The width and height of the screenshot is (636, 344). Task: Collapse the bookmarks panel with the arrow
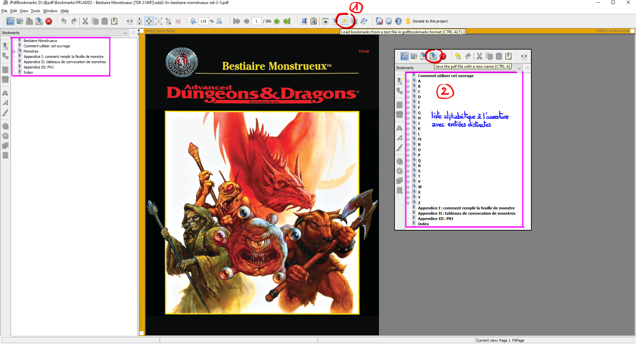[x=133, y=32]
